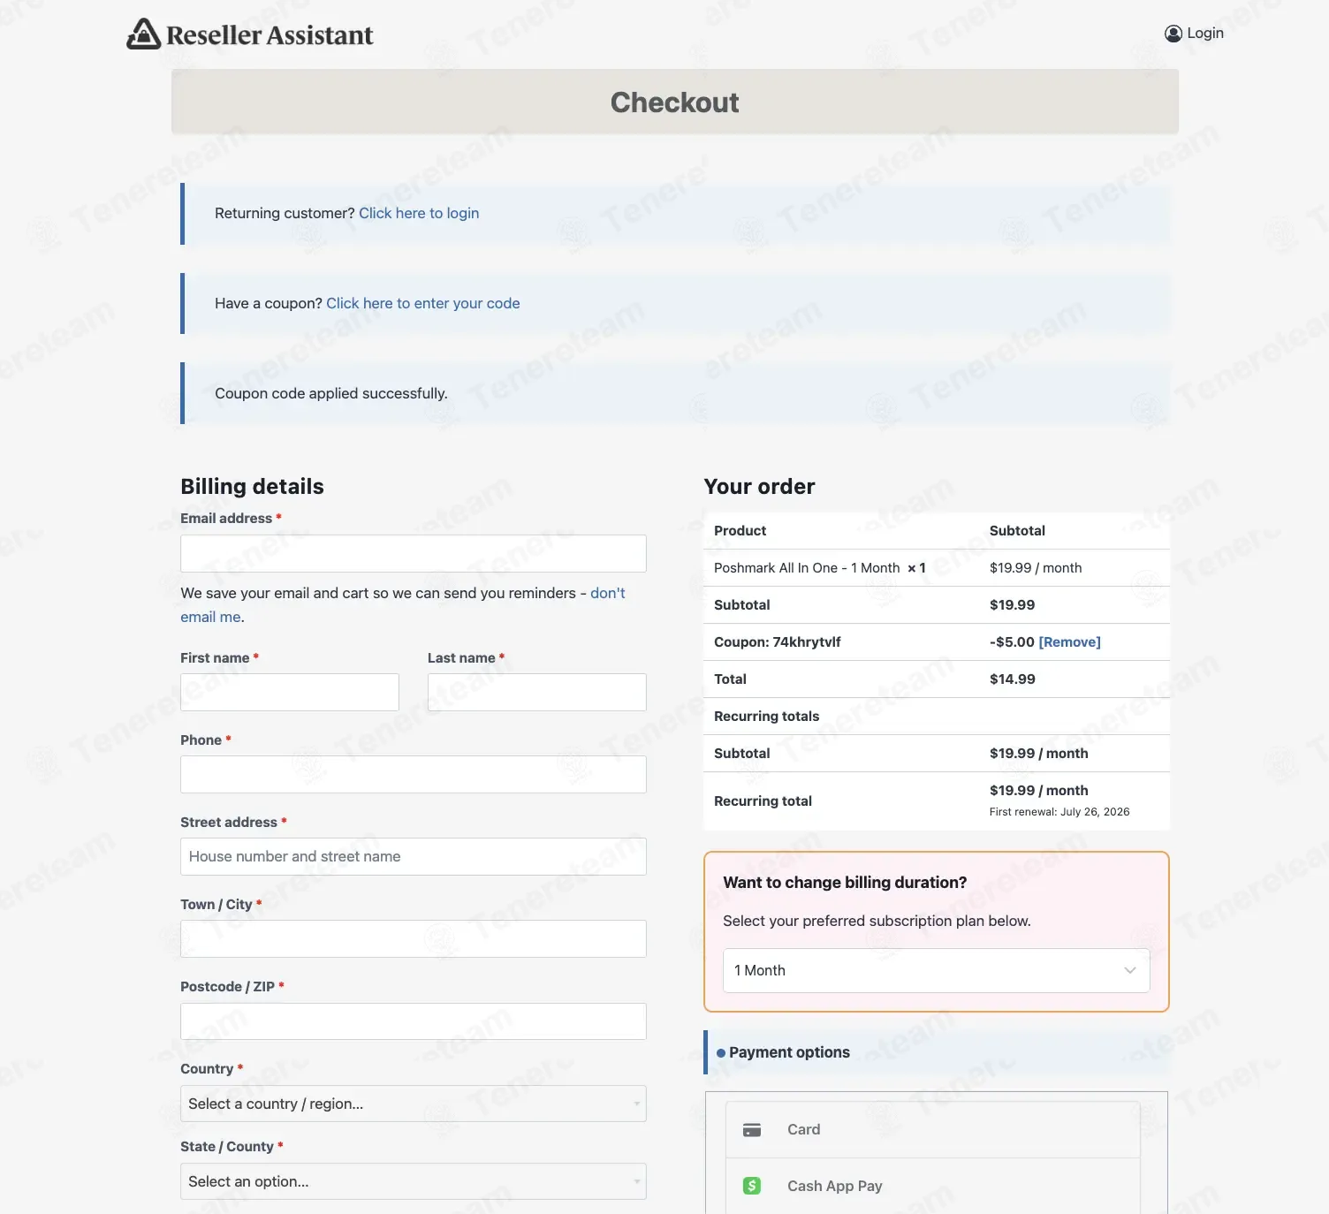Click the Billing details heading
This screenshot has width=1329, height=1214.
tap(252, 487)
